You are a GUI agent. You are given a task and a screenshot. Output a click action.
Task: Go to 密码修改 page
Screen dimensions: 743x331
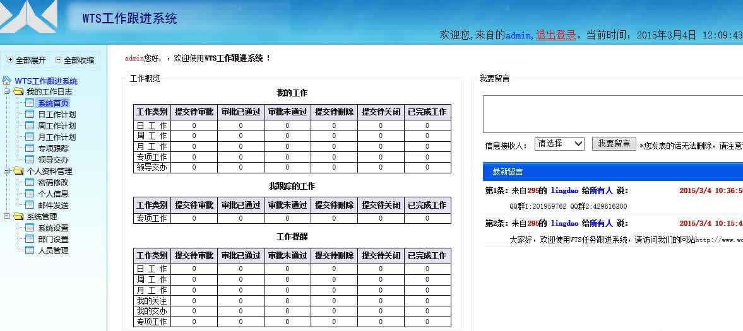click(x=54, y=182)
